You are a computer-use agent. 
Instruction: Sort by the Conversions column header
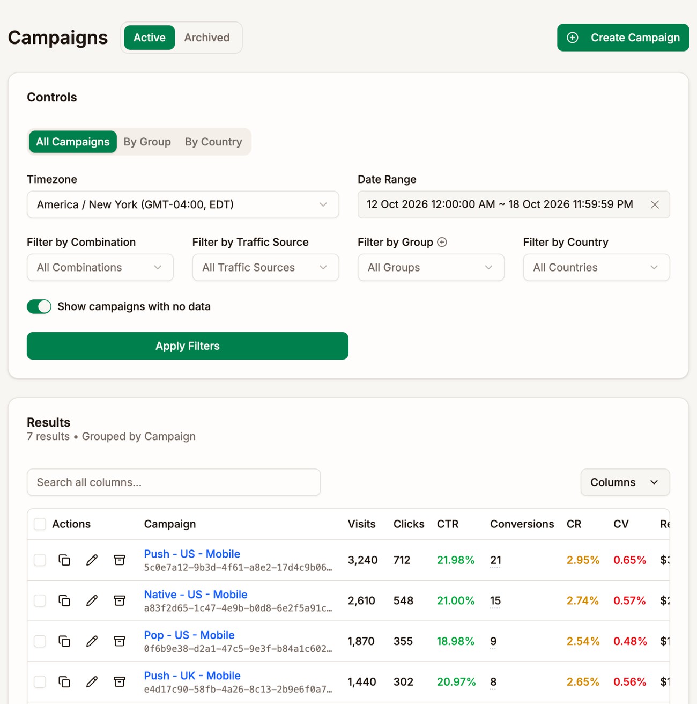[522, 524]
